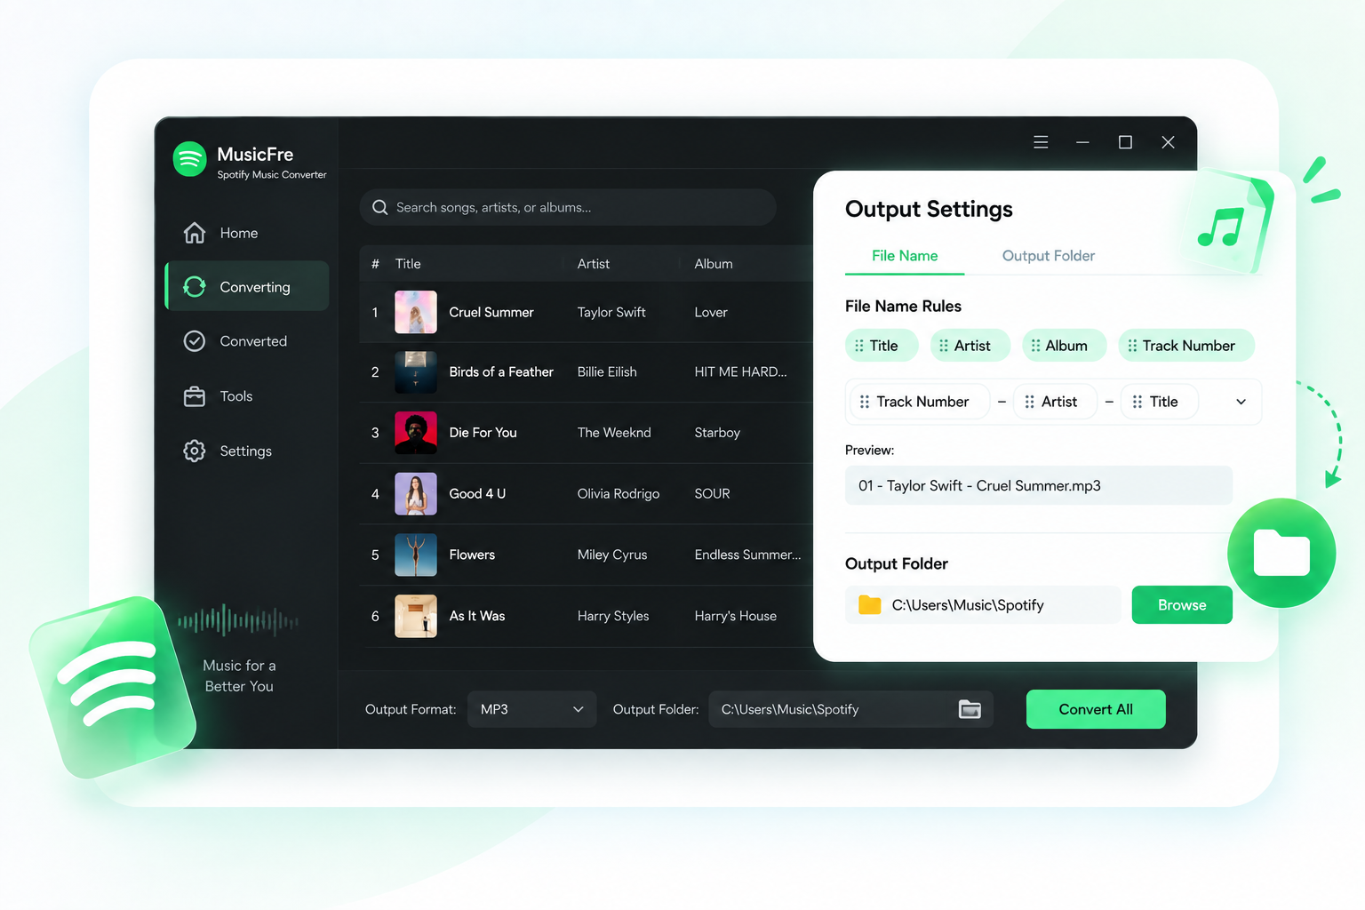Click the C:\Users\Music\Spotify field in Output Settings
The height and width of the screenshot is (910, 1365).
(983, 605)
